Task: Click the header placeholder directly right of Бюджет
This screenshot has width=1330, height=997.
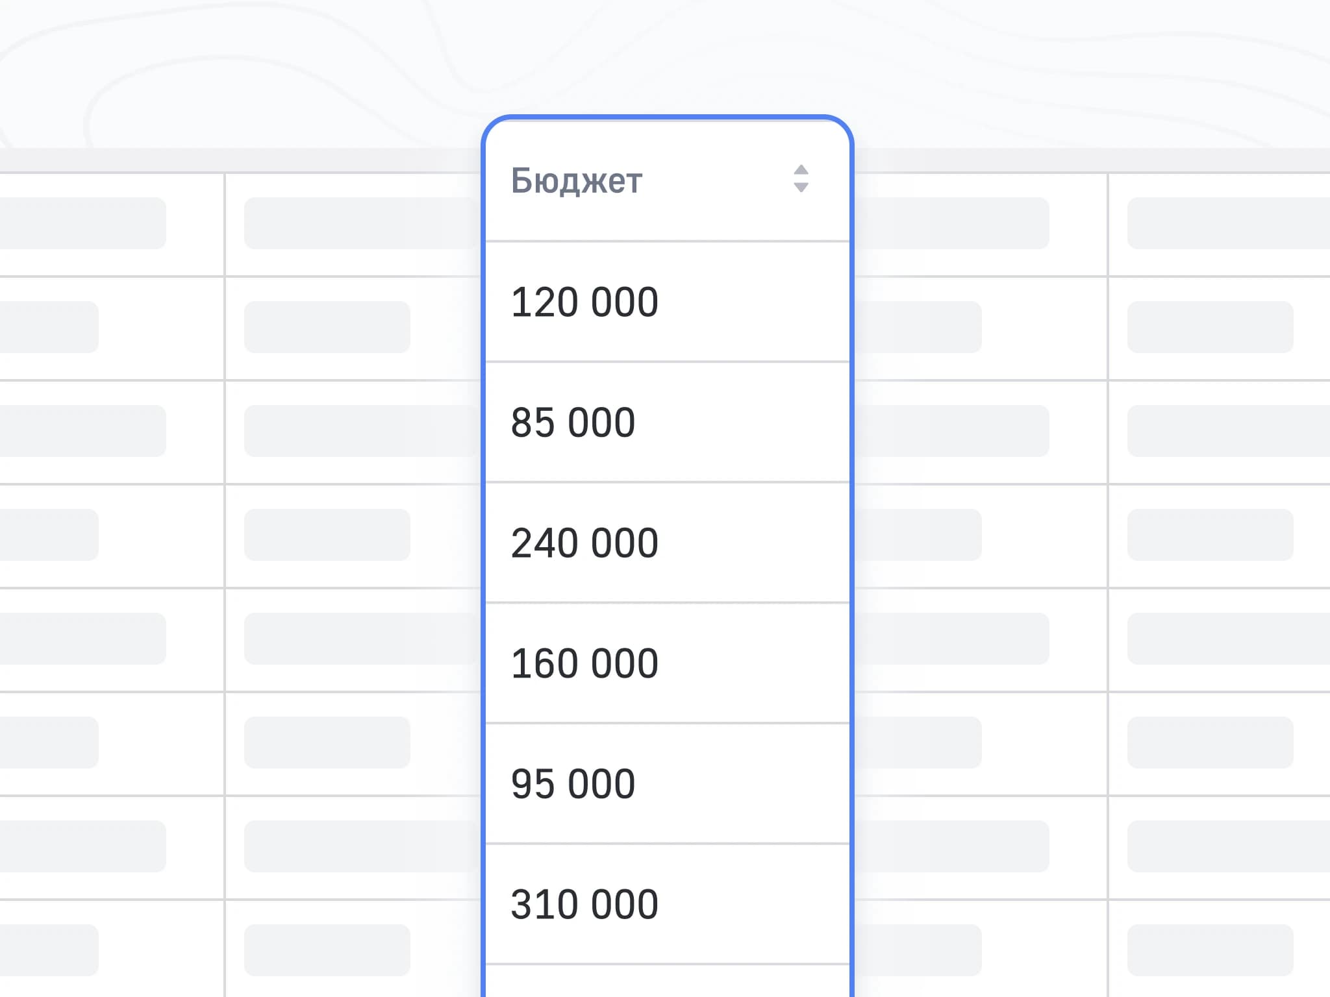Action: 951,223
